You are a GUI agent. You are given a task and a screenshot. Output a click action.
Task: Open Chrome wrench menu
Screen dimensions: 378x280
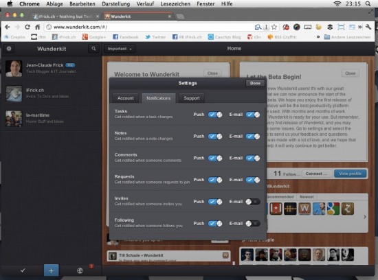368,27
